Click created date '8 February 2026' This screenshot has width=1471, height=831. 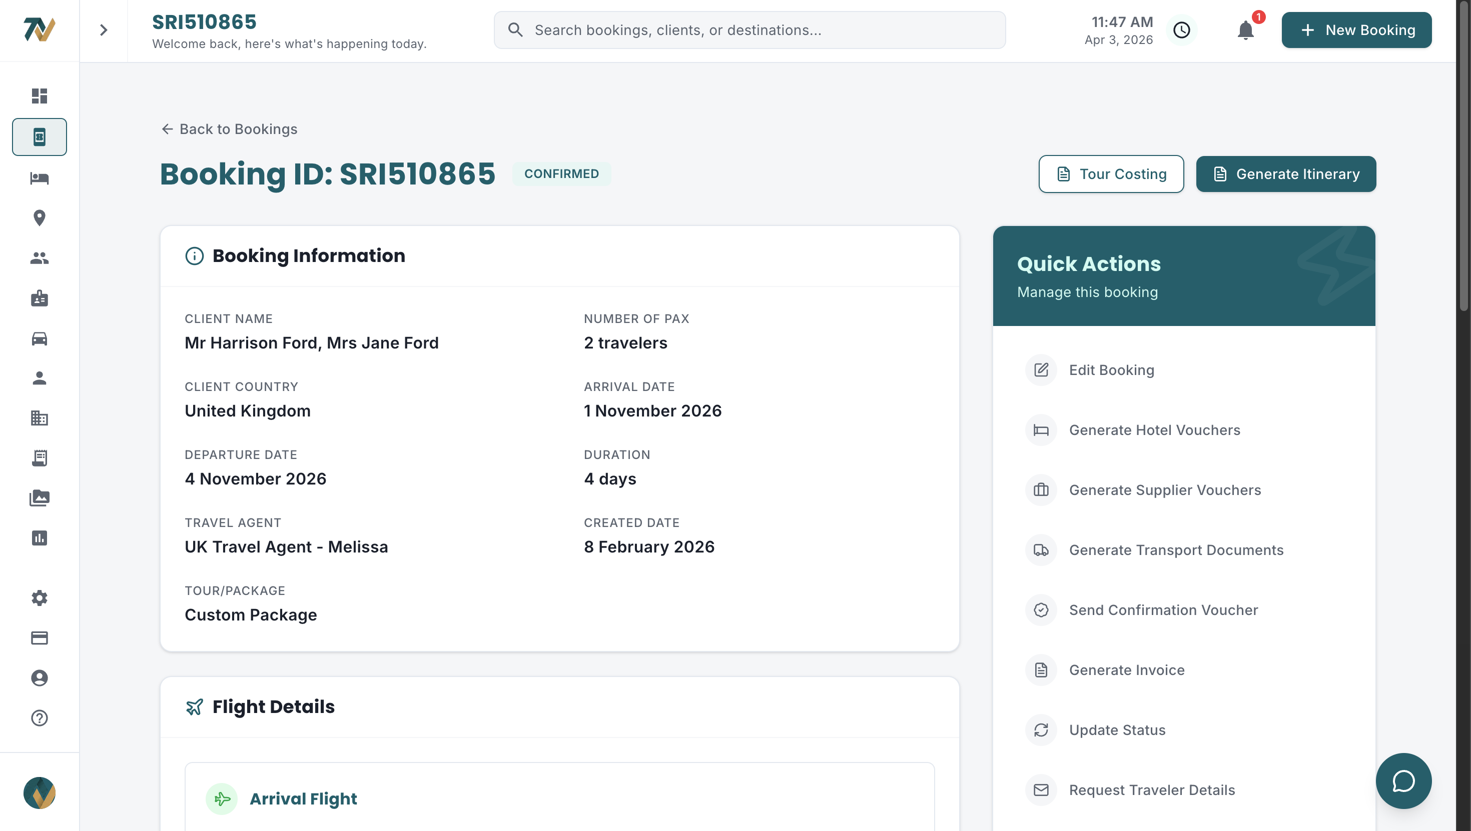click(x=649, y=547)
